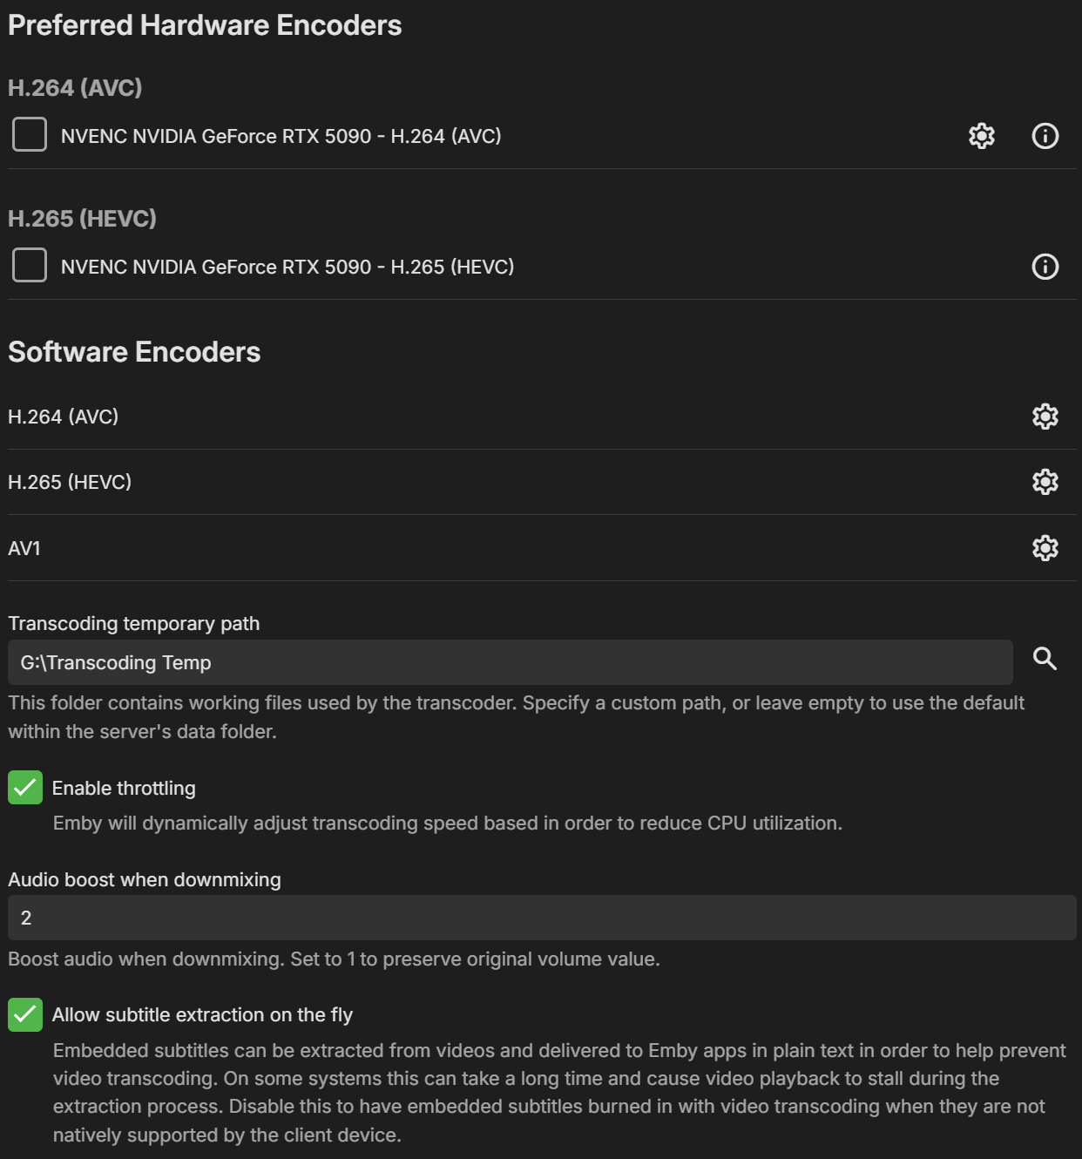This screenshot has height=1159, width=1082.
Task: Open software H.264 (AVC) encoder settings gear
Action: pyautogui.click(x=1045, y=417)
